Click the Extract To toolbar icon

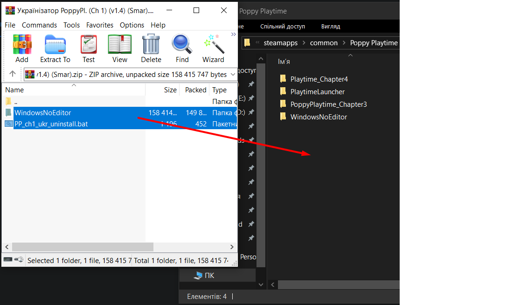click(55, 44)
